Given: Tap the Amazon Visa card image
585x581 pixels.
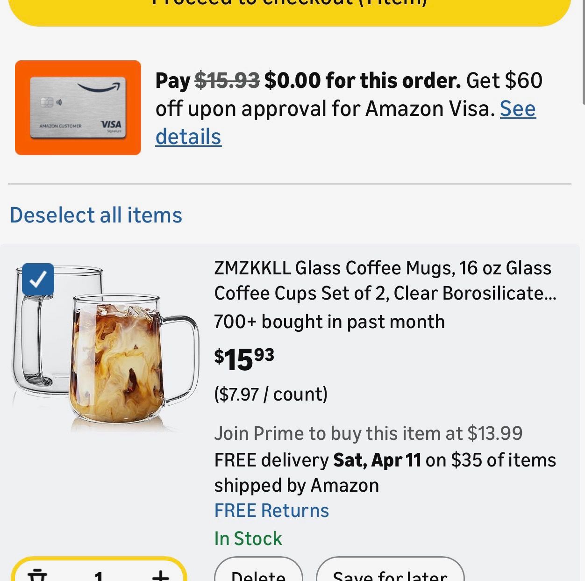Looking at the screenshot, I should [78, 108].
